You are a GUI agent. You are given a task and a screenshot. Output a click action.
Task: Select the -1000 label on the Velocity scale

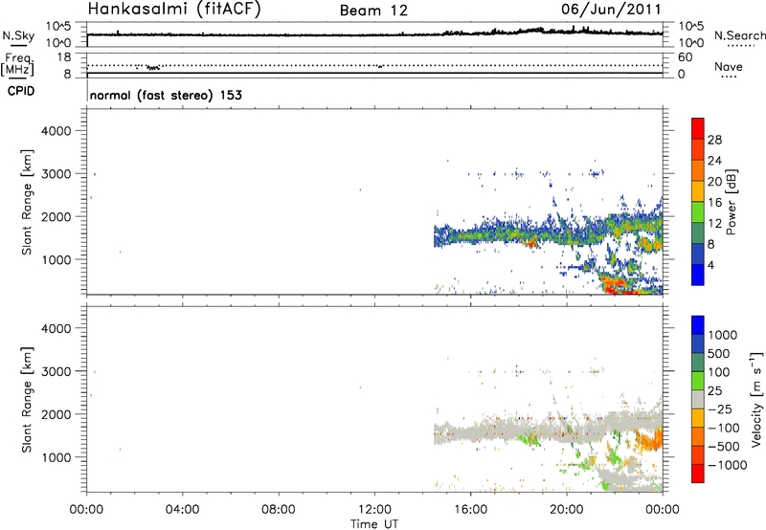[x=728, y=465]
